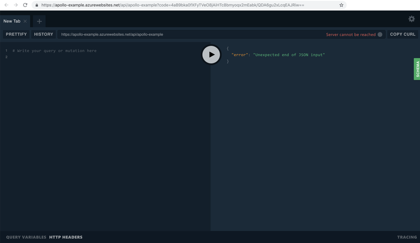This screenshot has height=243, width=420.
Task: View site info via the lock icon
Action: pyautogui.click(x=36, y=5)
